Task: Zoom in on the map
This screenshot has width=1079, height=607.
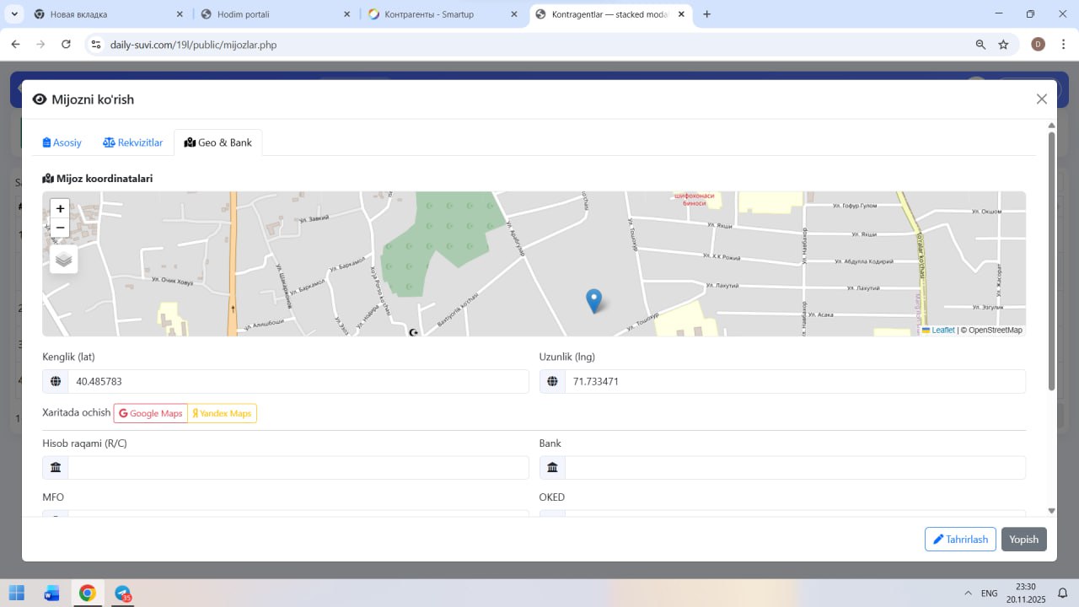Action: coord(60,208)
